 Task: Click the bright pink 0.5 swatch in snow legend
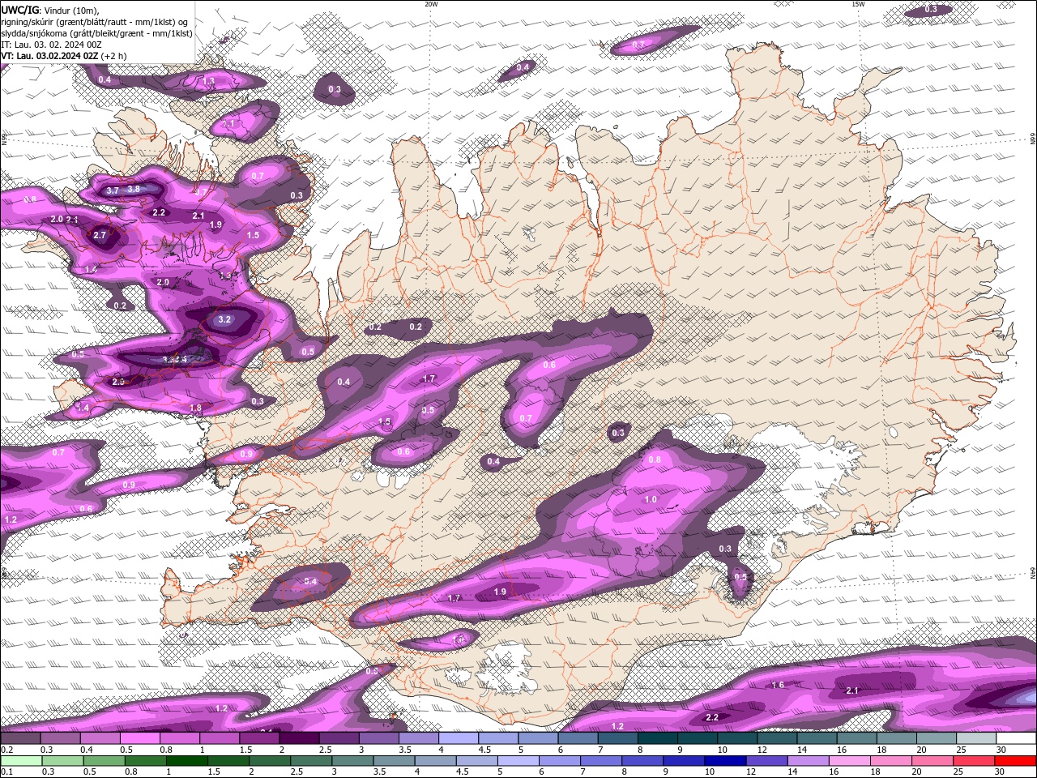click(x=140, y=738)
